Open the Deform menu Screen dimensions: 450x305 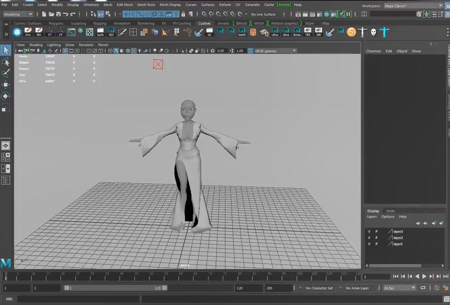tap(225, 5)
